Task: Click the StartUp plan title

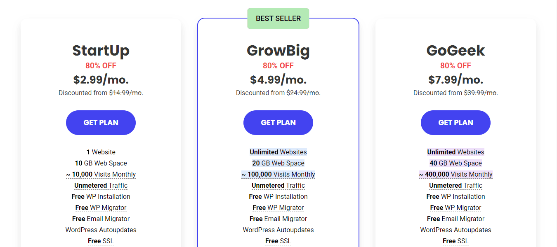Action: point(101,51)
